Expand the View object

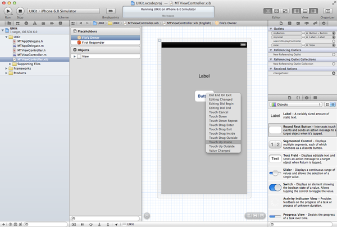74,57
